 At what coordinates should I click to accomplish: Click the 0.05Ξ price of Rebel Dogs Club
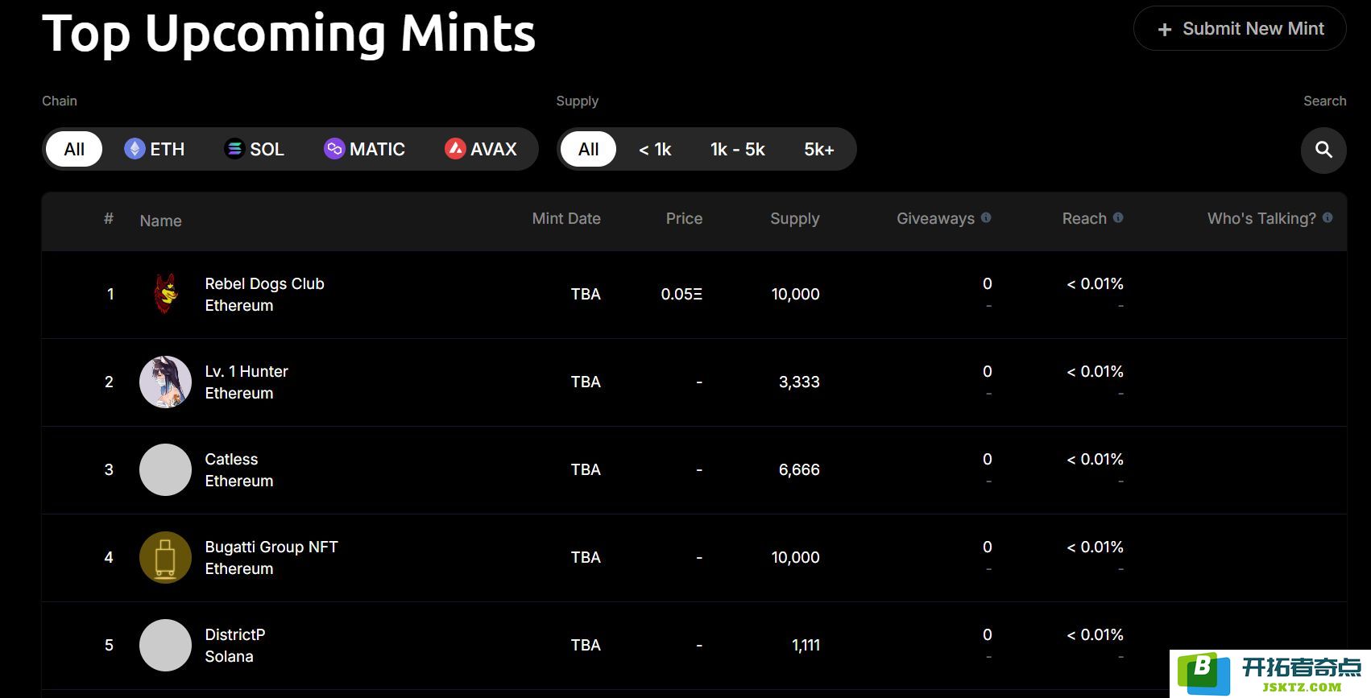(681, 294)
